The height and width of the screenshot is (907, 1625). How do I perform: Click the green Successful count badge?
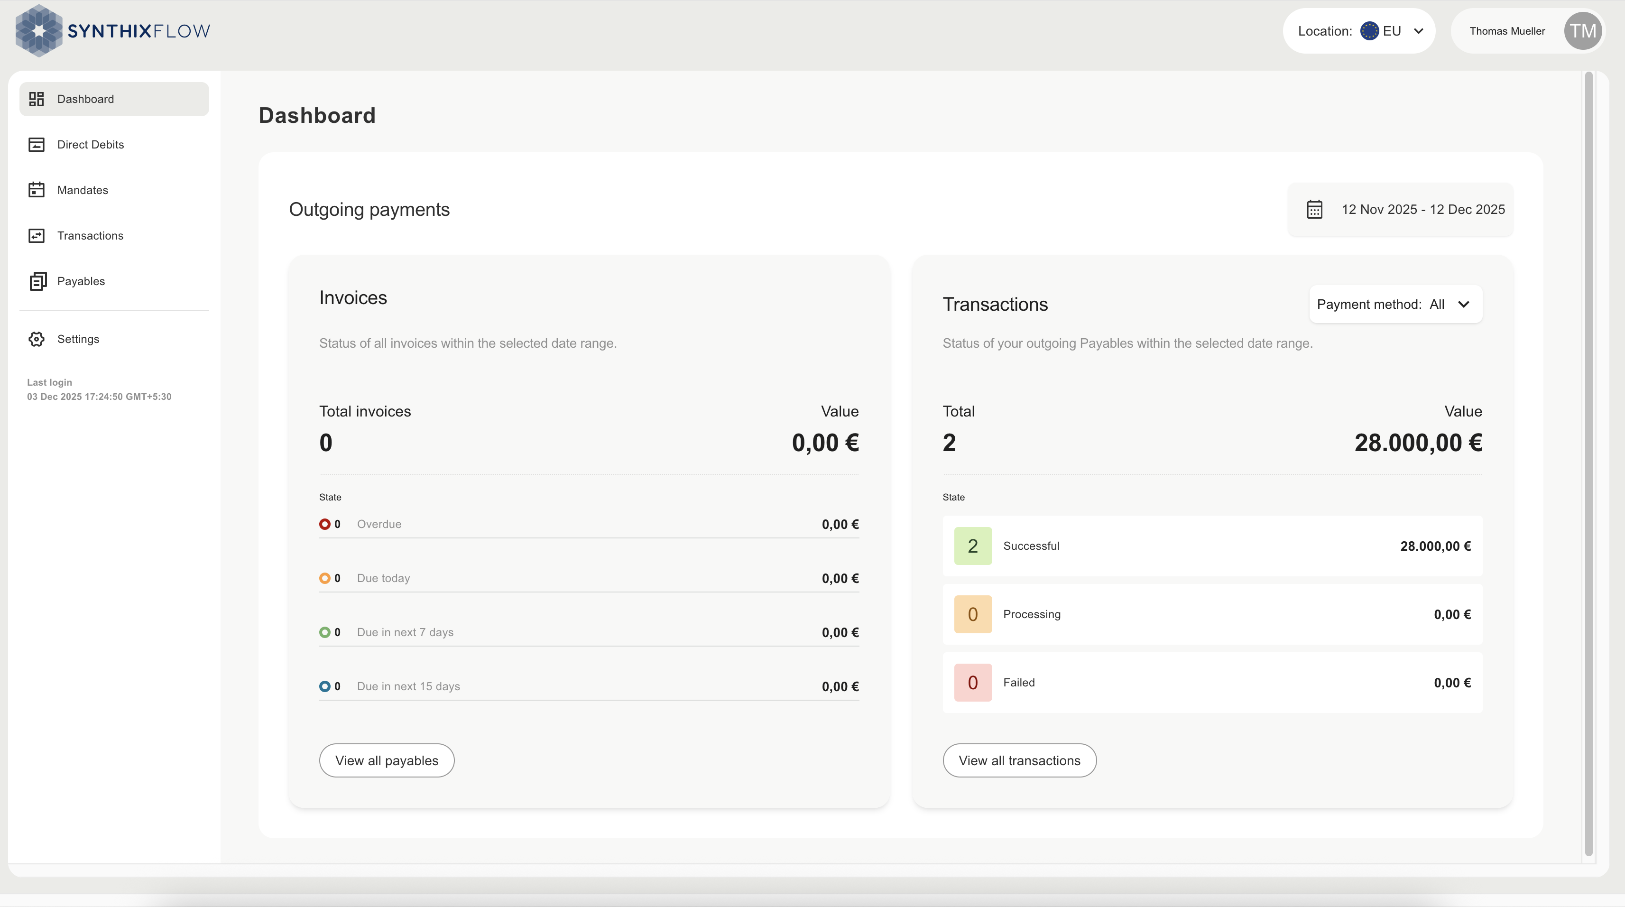(973, 546)
